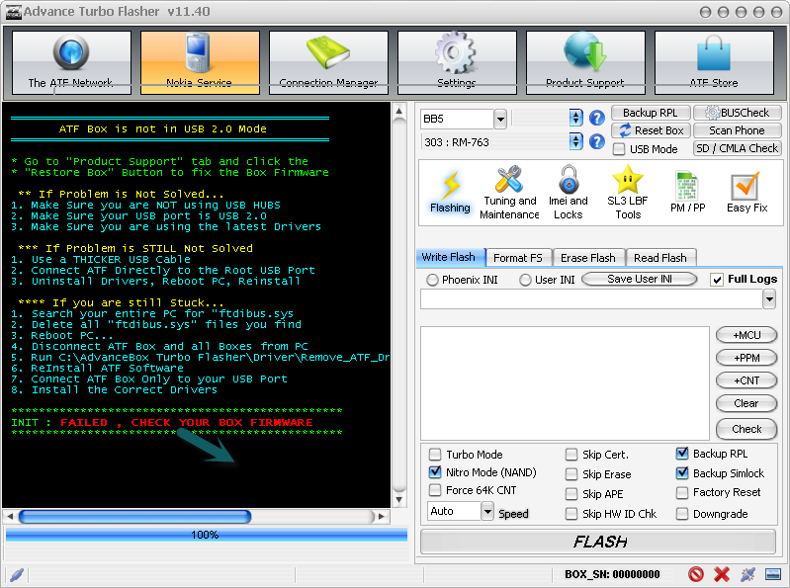Uncheck the Backup RPL checkbox
This screenshot has height=588, width=790.
(x=682, y=454)
